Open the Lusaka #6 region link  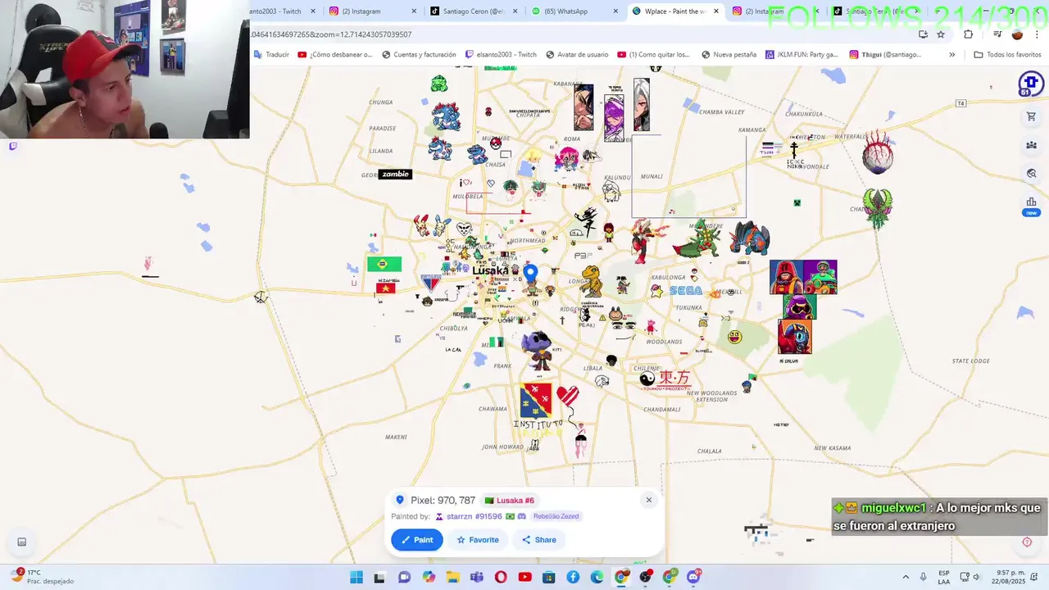point(510,501)
